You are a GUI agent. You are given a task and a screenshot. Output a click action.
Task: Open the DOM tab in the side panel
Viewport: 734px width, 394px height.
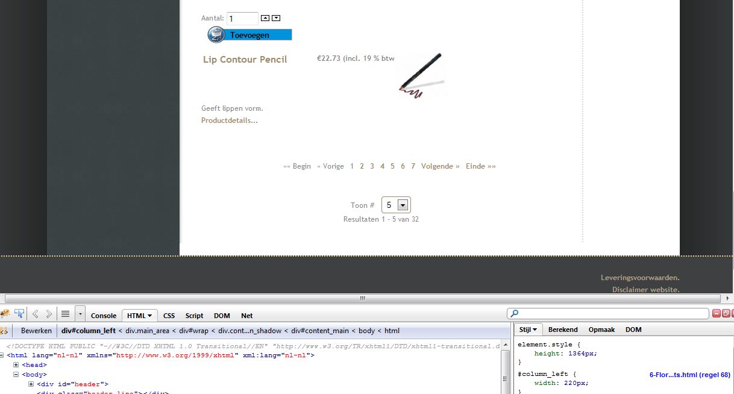633,330
